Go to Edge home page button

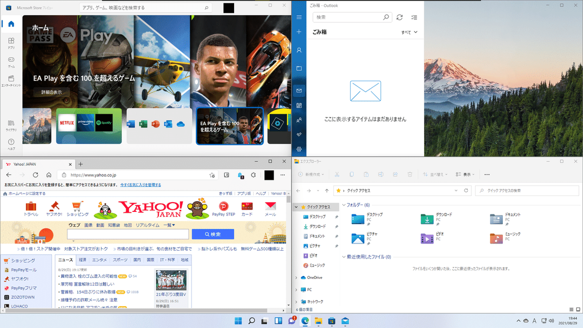tap(49, 175)
